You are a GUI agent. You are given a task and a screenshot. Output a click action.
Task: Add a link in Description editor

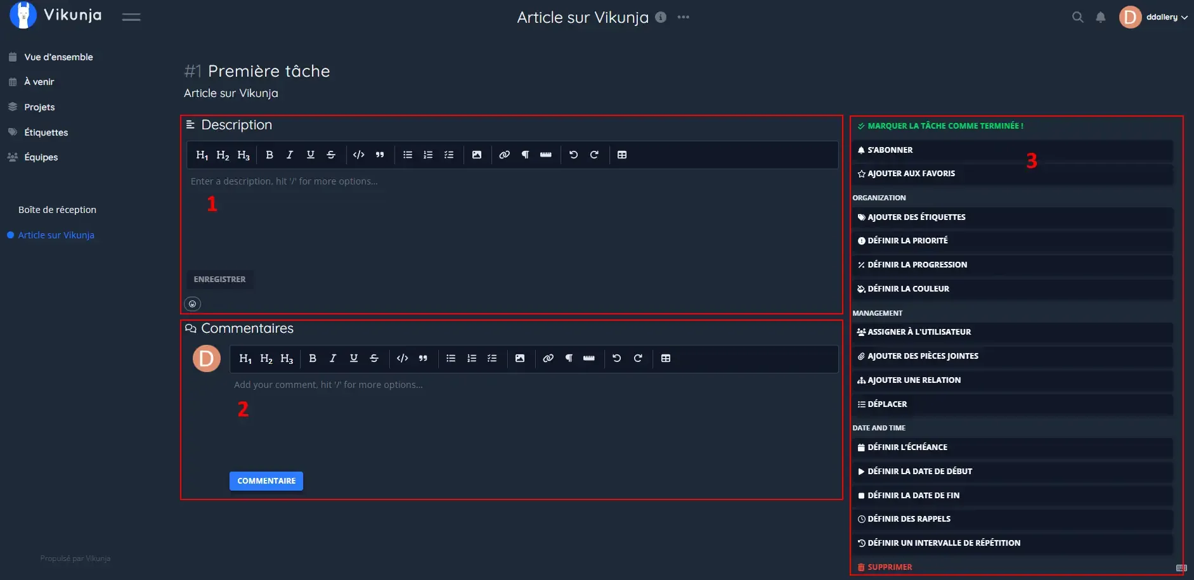(505, 155)
